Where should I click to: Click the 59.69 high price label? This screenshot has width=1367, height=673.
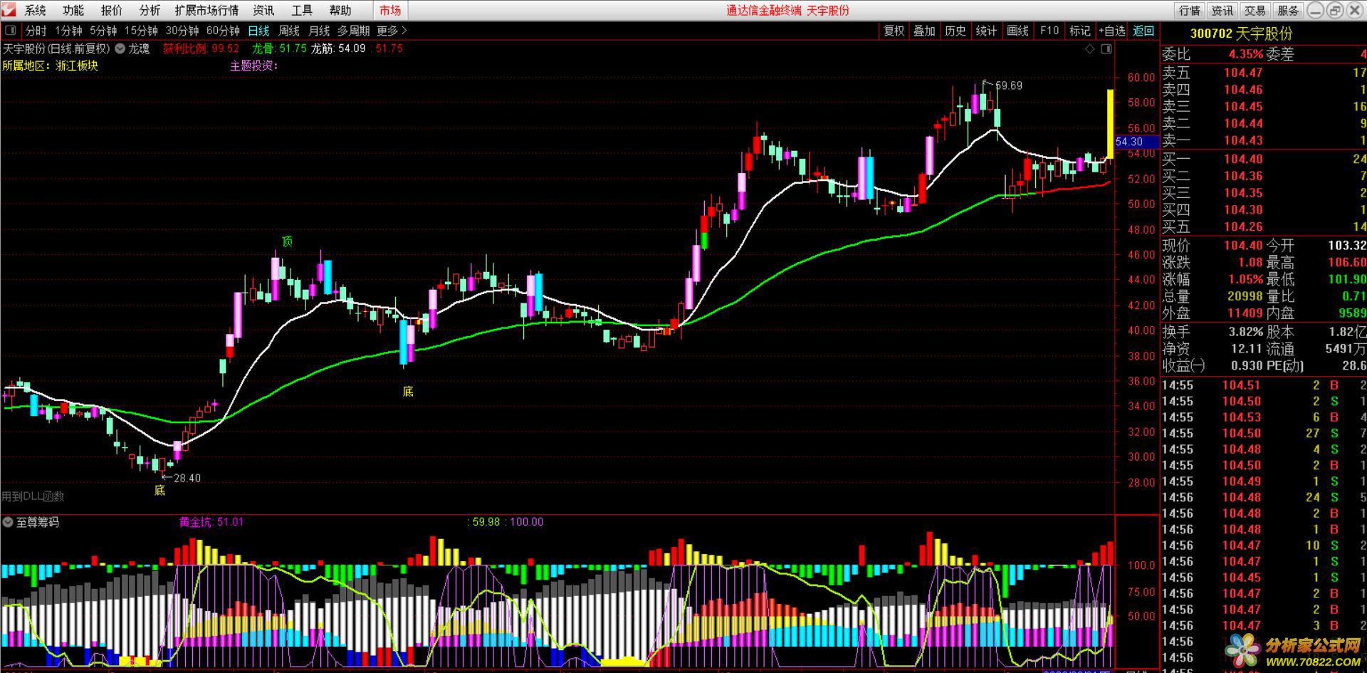tap(1008, 85)
